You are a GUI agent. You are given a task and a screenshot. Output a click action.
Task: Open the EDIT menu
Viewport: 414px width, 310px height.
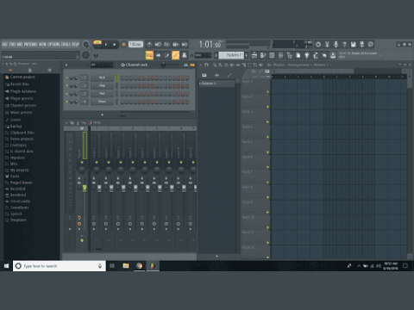pyautogui.click(x=12, y=44)
